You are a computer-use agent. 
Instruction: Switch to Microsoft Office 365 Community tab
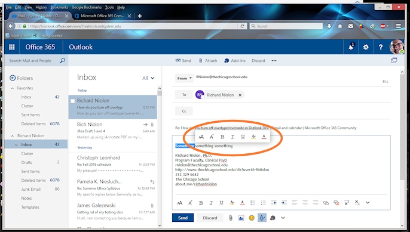point(103,16)
